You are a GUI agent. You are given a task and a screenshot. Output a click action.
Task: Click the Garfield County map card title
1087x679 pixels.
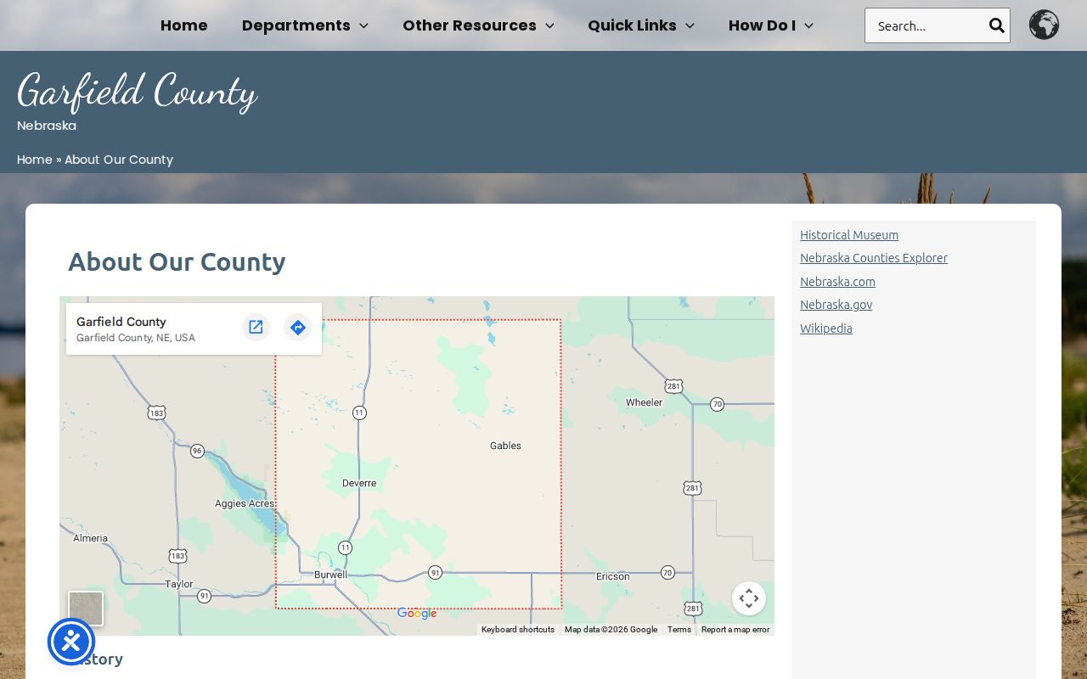(x=121, y=322)
